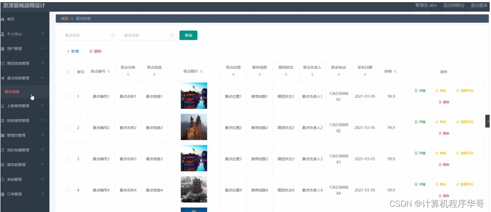The height and width of the screenshot is (212, 491).
Task: Expand 系统管理 menu chevron
Action: [x=42, y=179]
